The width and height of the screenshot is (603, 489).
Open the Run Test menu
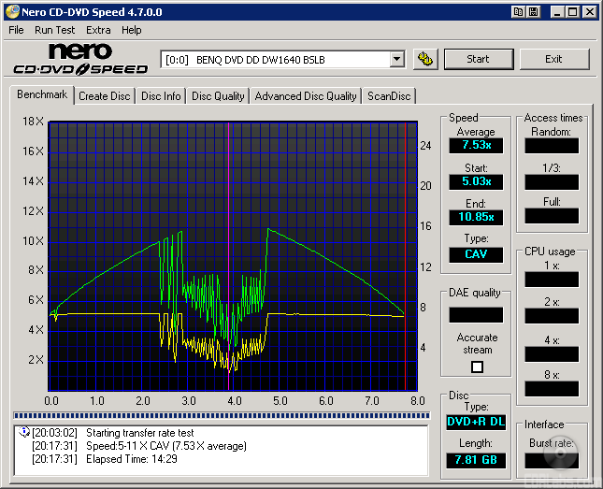pyautogui.click(x=55, y=30)
